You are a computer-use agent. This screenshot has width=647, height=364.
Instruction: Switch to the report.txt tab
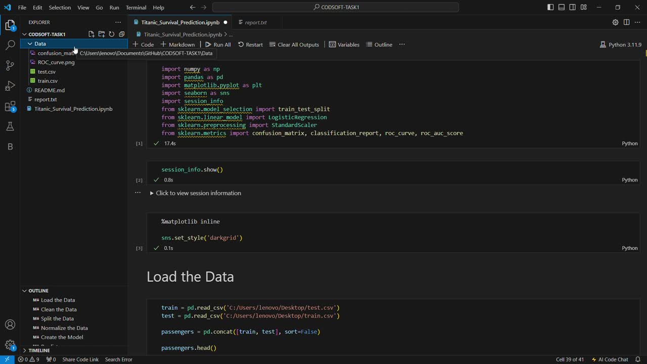click(256, 22)
